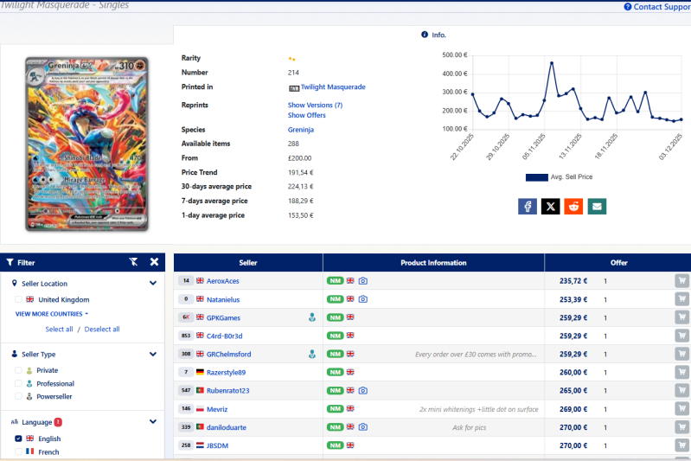Click NM condition badge for Mevriz
Image resolution: width=691 pixels, height=461 pixels.
335,409
